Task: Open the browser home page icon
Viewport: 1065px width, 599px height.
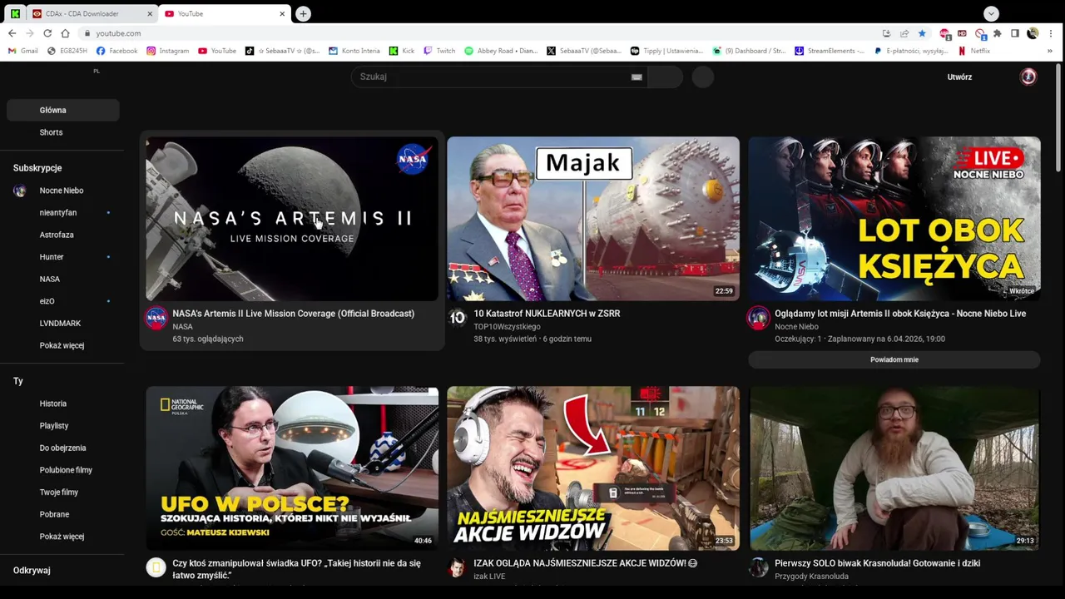Action: click(x=65, y=33)
